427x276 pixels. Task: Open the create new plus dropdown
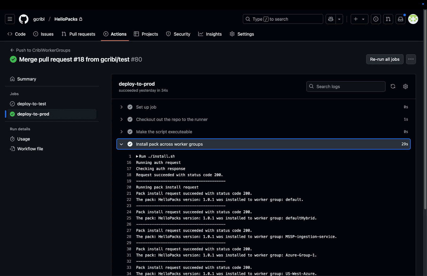(359, 19)
